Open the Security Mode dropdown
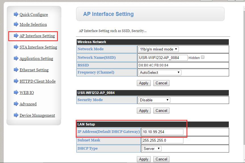The width and height of the screenshot is (245, 163). tap(154, 100)
